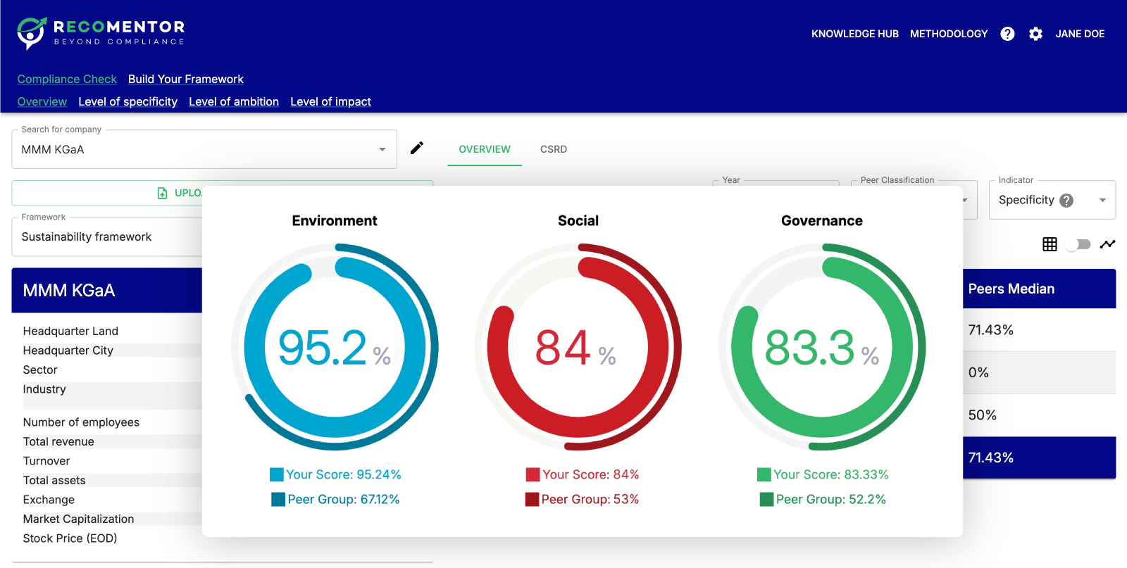The image size is (1127, 568).
Task: Open the help question mark icon
Action: pyautogui.click(x=1007, y=34)
